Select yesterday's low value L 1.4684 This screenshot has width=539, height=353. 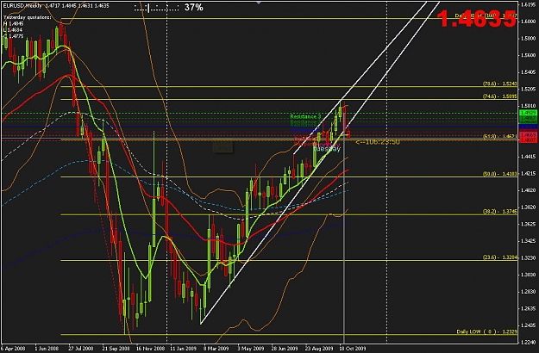(14, 30)
